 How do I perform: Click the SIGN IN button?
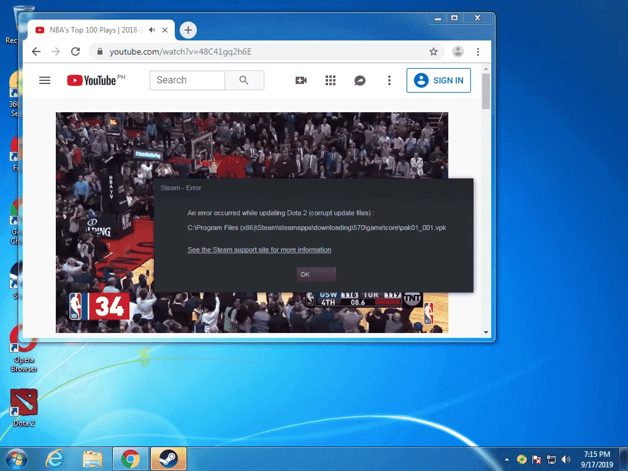438,80
